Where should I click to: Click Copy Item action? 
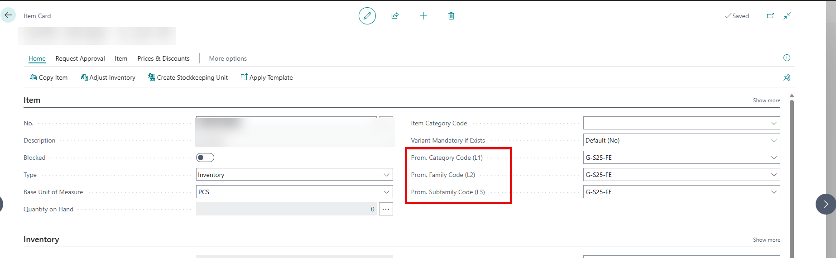48,77
